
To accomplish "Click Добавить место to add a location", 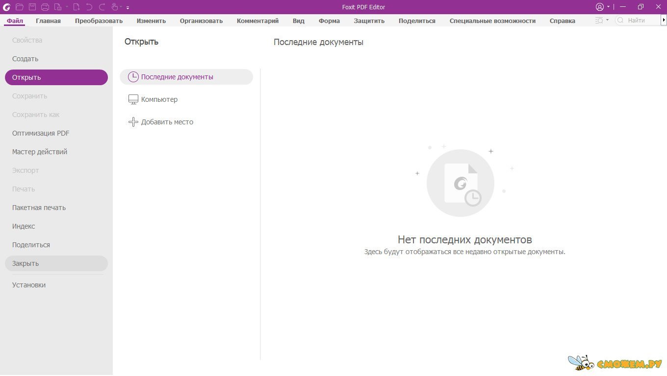I will [x=167, y=122].
